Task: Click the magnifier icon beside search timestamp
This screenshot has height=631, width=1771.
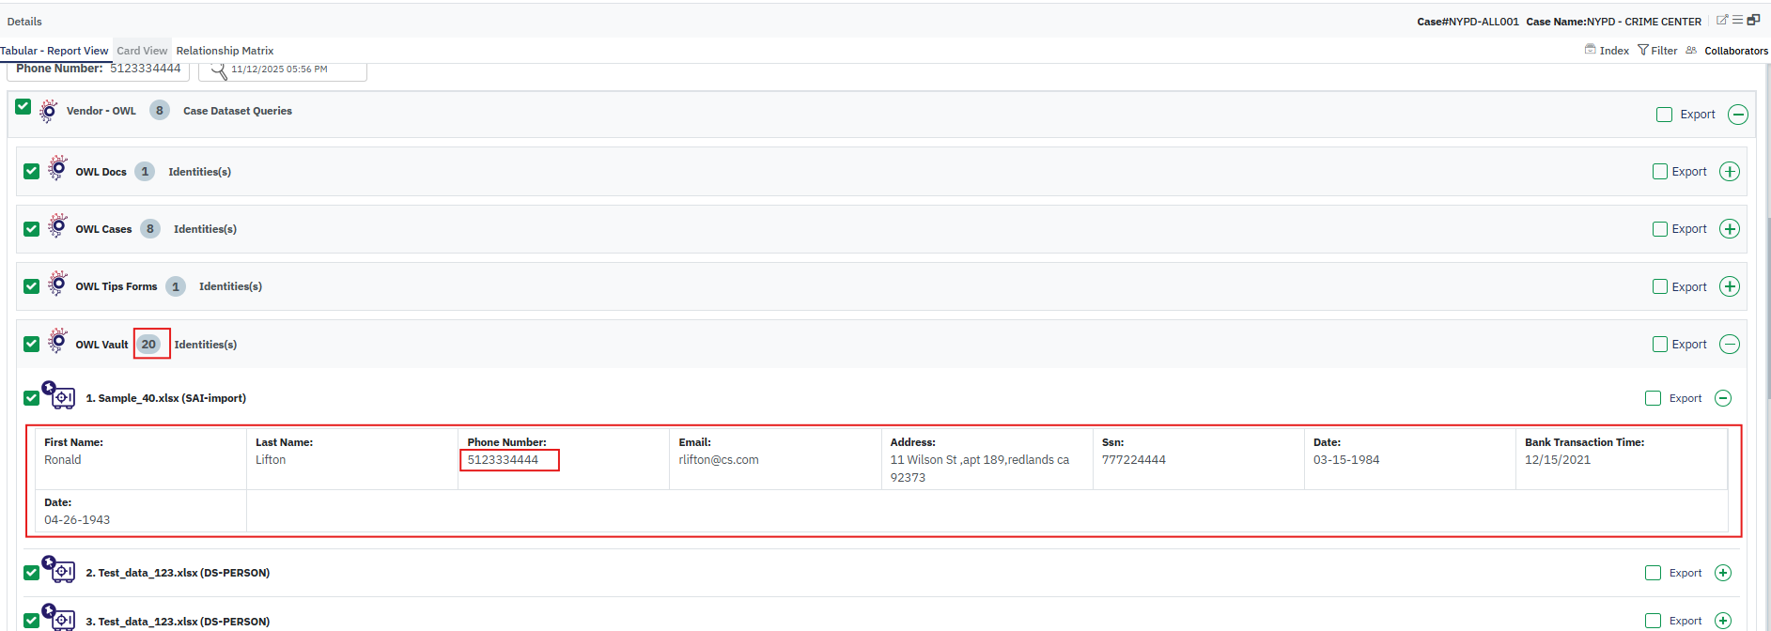Action: [218, 70]
